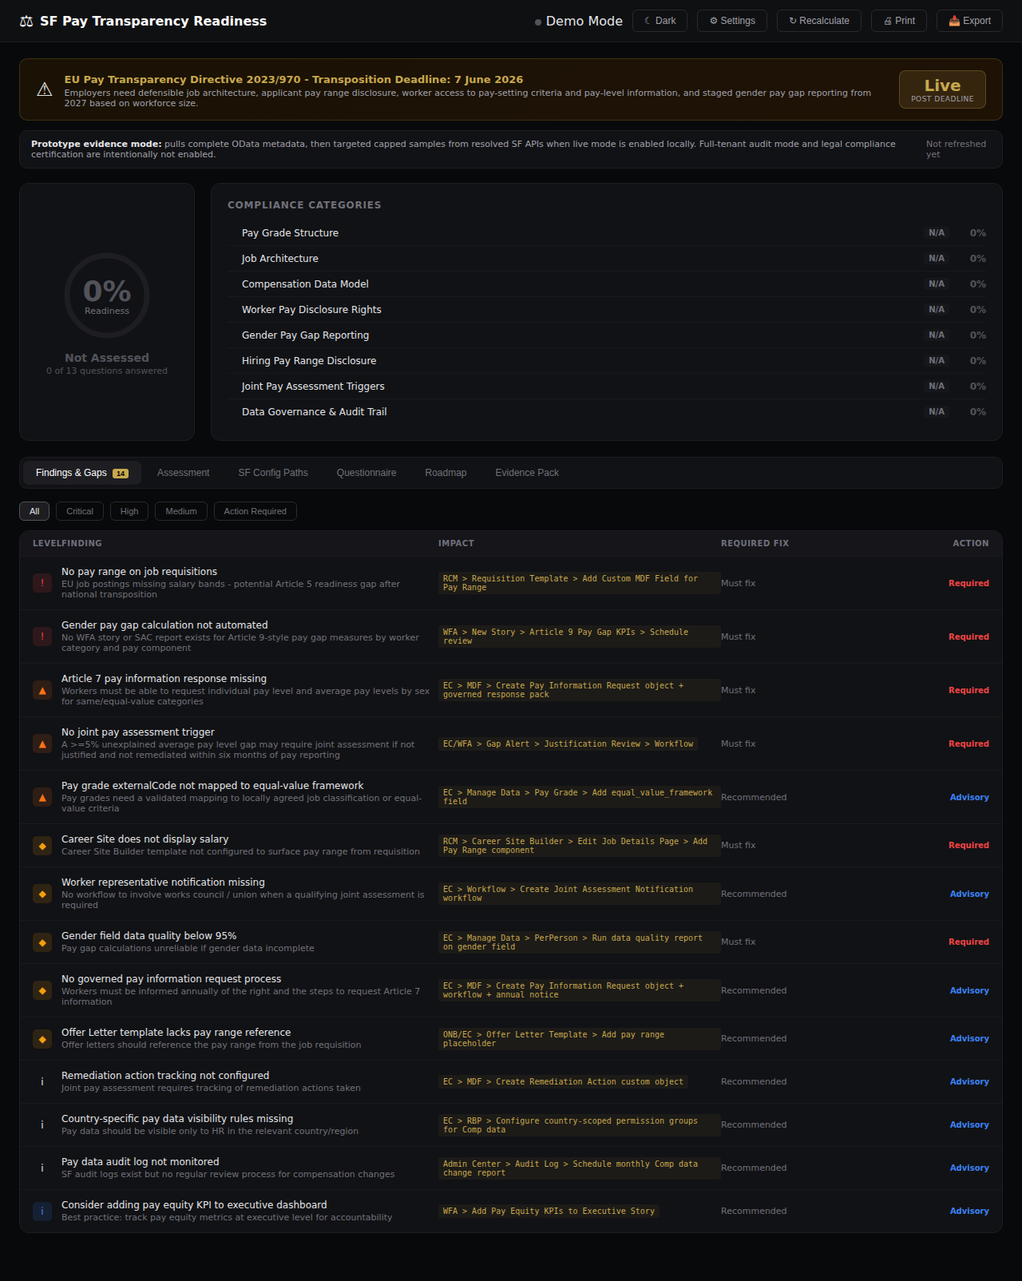Filter findings by Critical
1022x1281 pixels.
(x=80, y=511)
